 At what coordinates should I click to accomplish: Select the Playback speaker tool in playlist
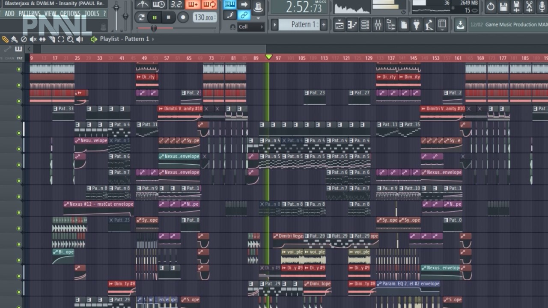point(80,39)
